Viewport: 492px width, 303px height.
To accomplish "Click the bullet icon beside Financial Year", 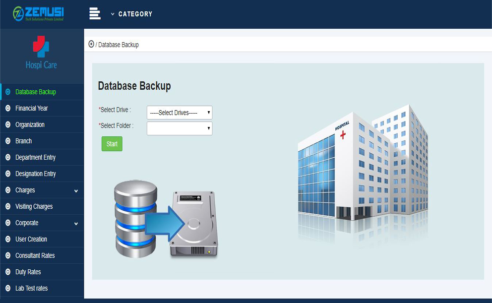I will (7, 108).
